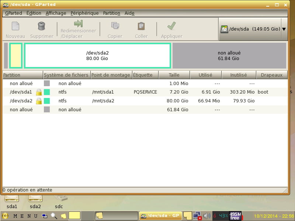Viewport: 295px width, 221px height.
Task: Sort by Taille column header
Action: coord(174,75)
